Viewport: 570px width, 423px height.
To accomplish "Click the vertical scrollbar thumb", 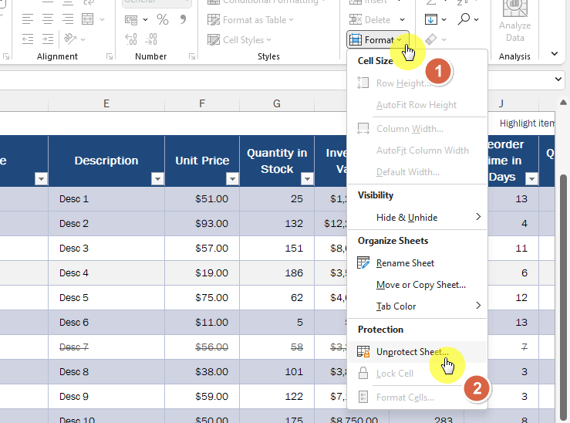I will [x=564, y=298].
